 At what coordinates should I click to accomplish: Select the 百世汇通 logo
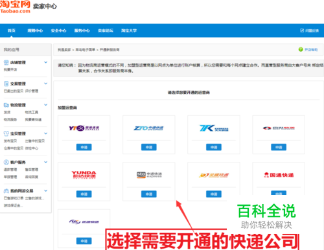coord(279,128)
